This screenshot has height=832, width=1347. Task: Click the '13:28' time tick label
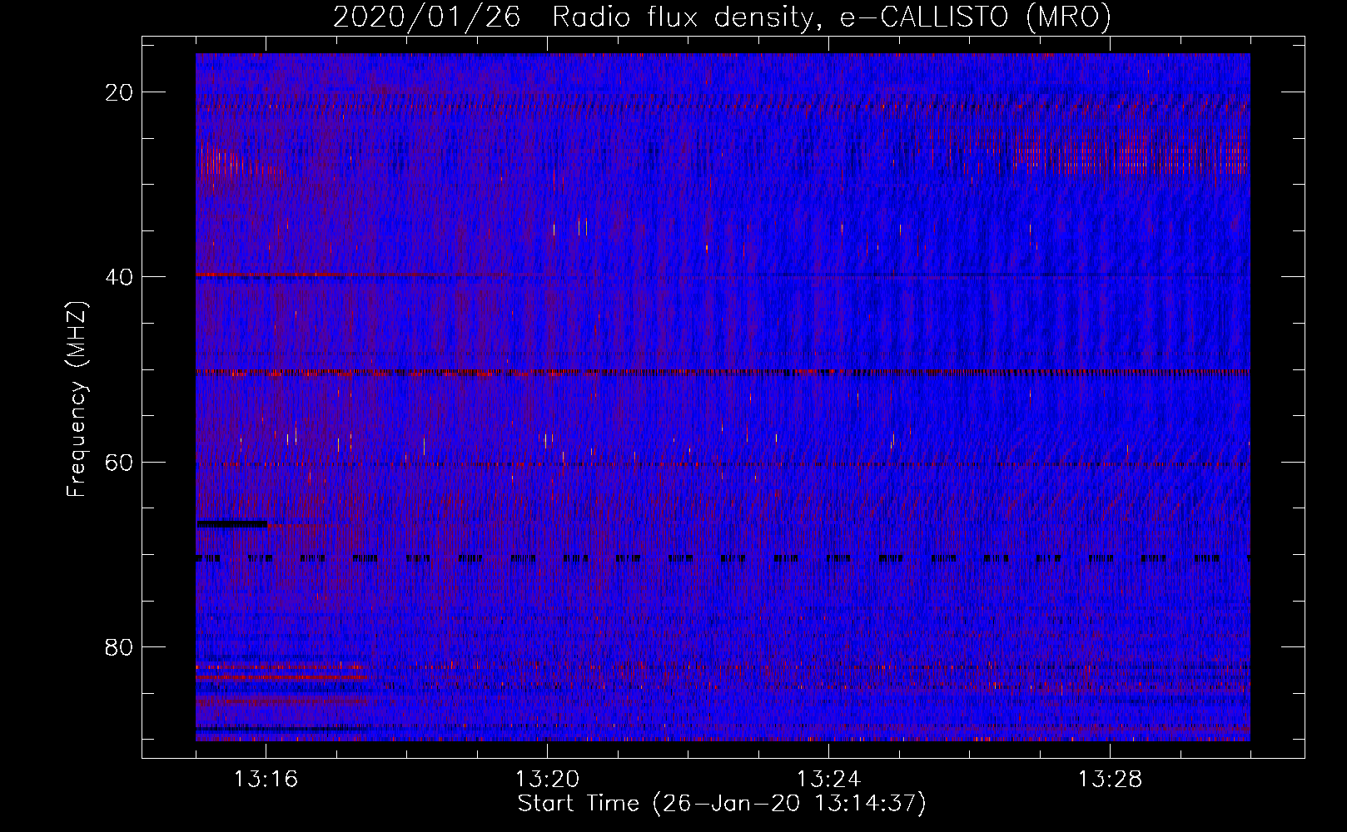click(x=1110, y=780)
